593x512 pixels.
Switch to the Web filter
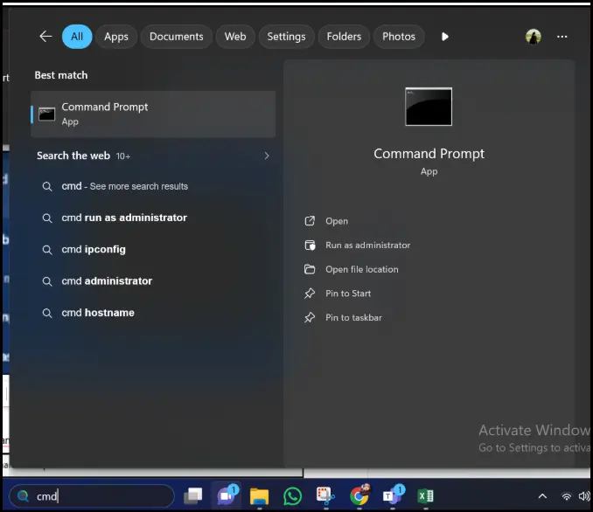pyautogui.click(x=235, y=37)
